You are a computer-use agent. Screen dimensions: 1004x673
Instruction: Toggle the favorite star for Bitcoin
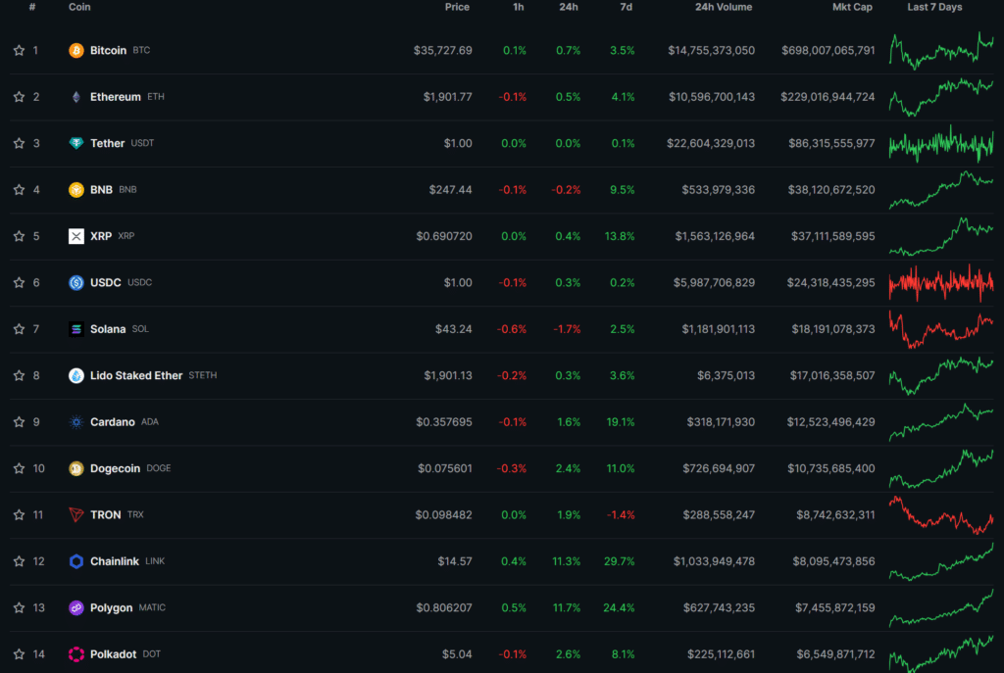pos(20,50)
